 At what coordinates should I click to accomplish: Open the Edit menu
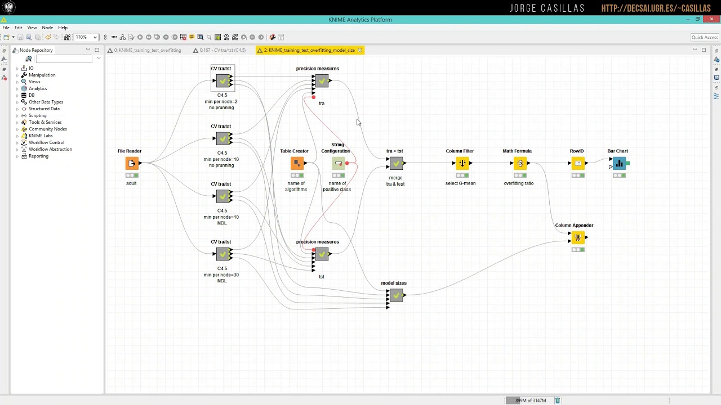(19, 28)
